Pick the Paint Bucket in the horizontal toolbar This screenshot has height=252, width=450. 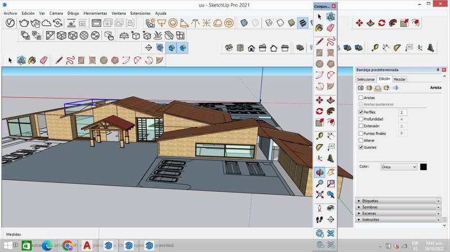click(x=32, y=61)
